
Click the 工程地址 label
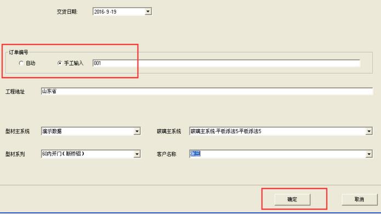(x=15, y=91)
